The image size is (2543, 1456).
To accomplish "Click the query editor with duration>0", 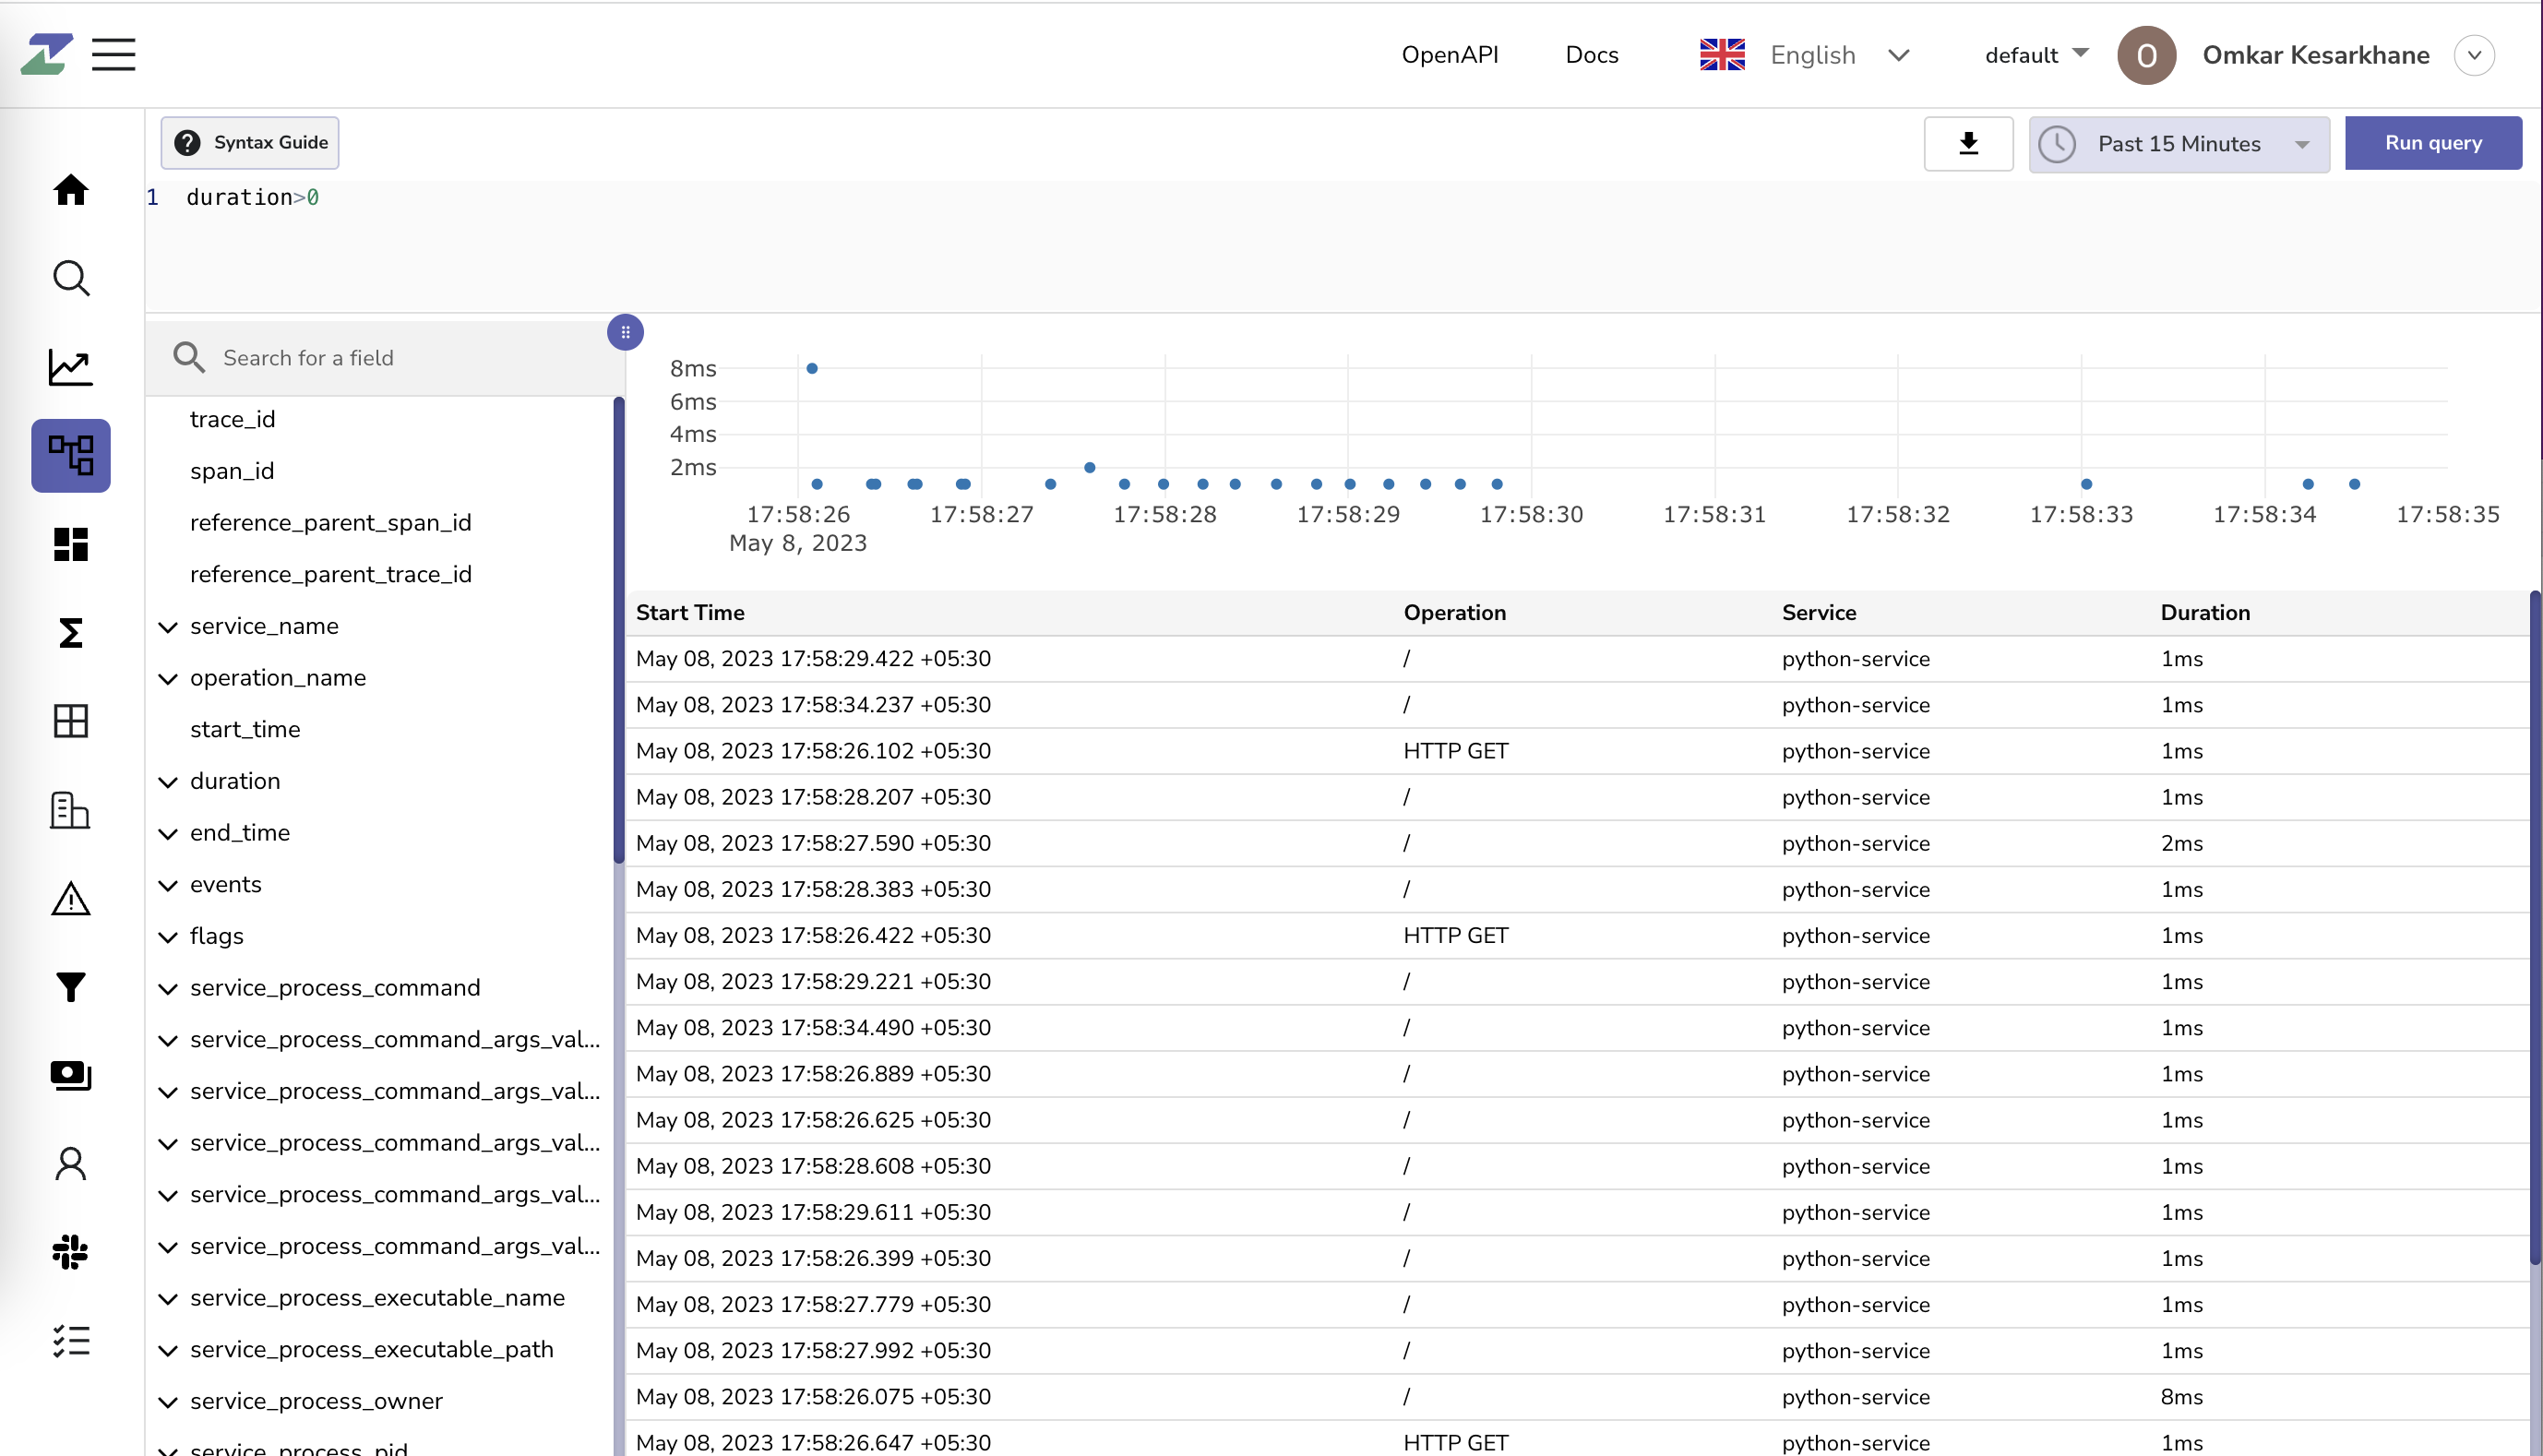I will point(1343,246).
